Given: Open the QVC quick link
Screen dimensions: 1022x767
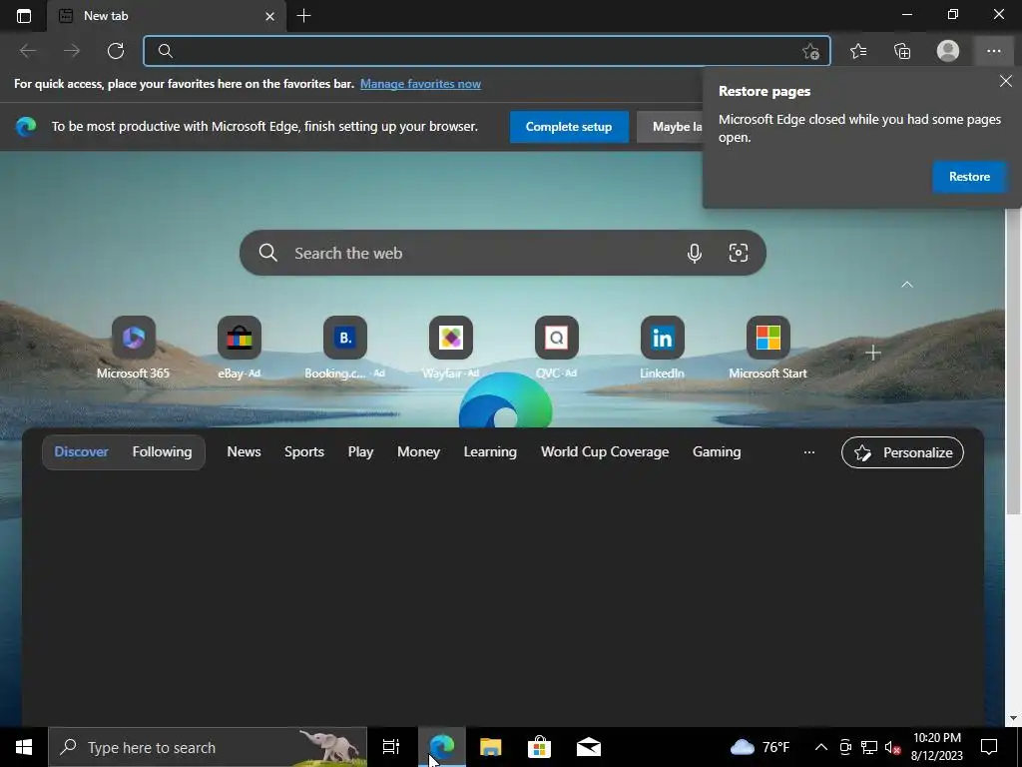Looking at the screenshot, I should point(557,348).
